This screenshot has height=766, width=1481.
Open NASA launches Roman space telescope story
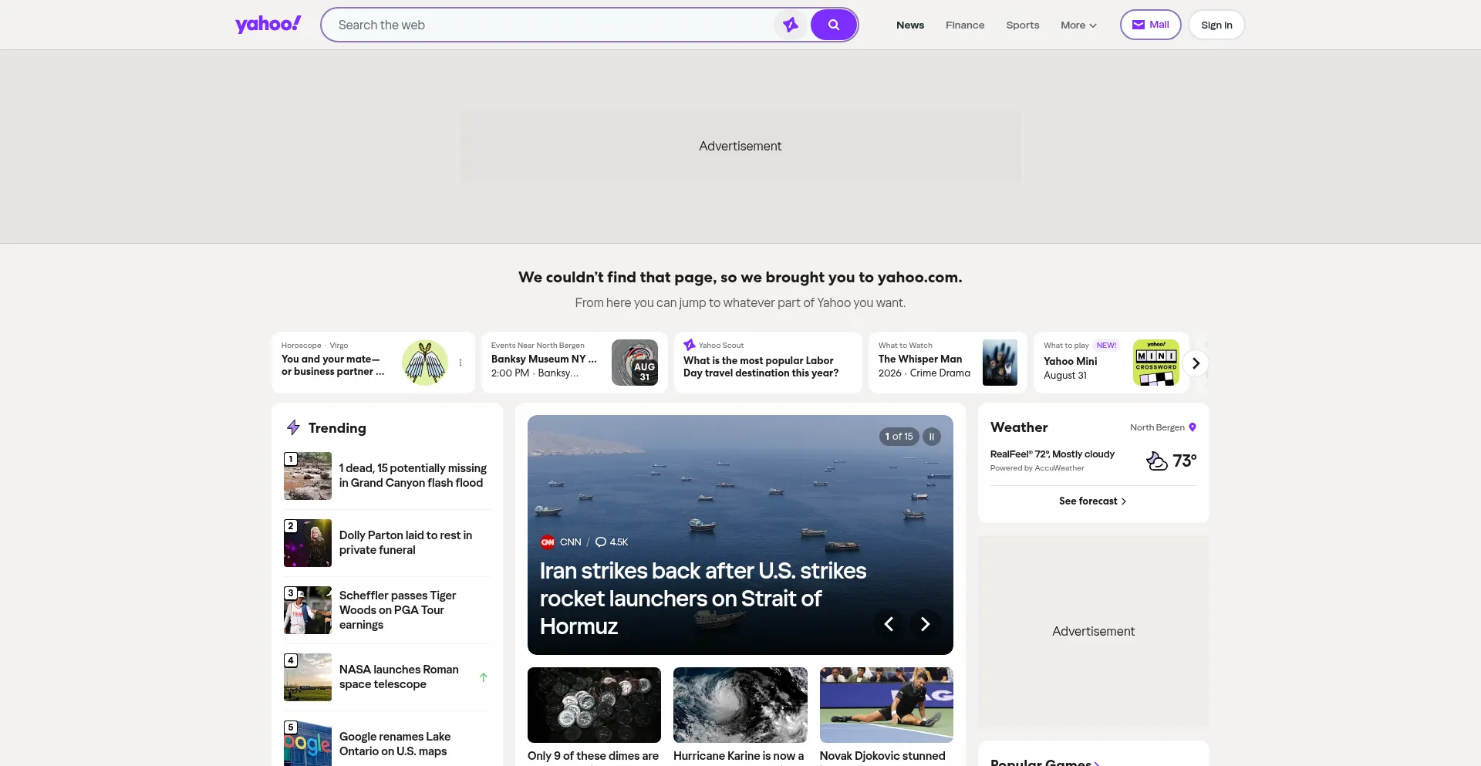[x=399, y=677]
